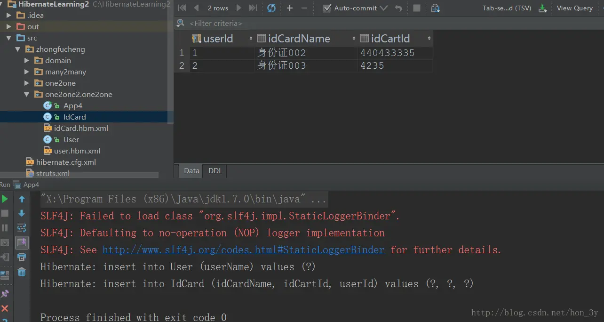Toggle scroll to end of console
Image resolution: width=604 pixels, height=322 pixels.
pyautogui.click(x=22, y=242)
